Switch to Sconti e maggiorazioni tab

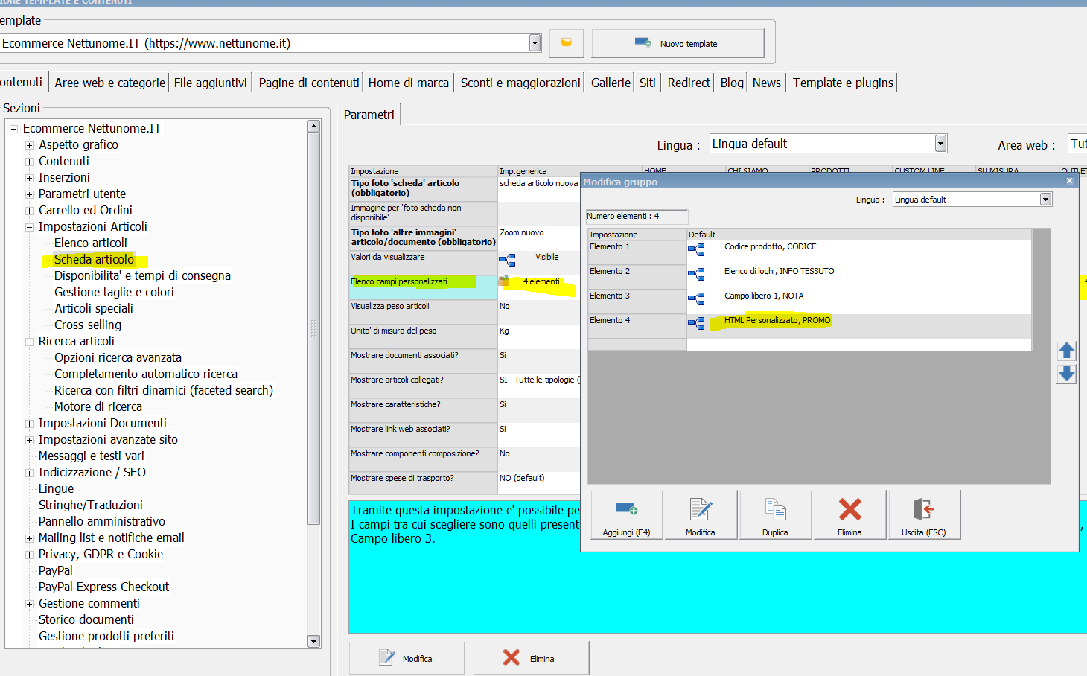(520, 83)
